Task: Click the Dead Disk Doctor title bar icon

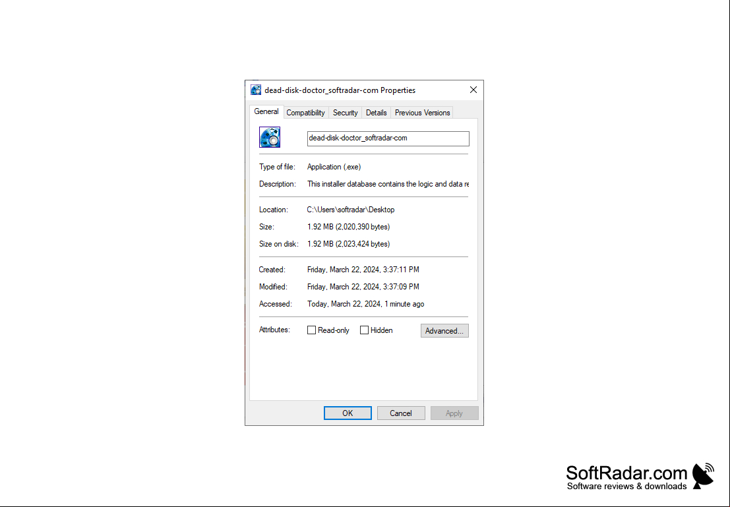Action: pyautogui.click(x=256, y=90)
